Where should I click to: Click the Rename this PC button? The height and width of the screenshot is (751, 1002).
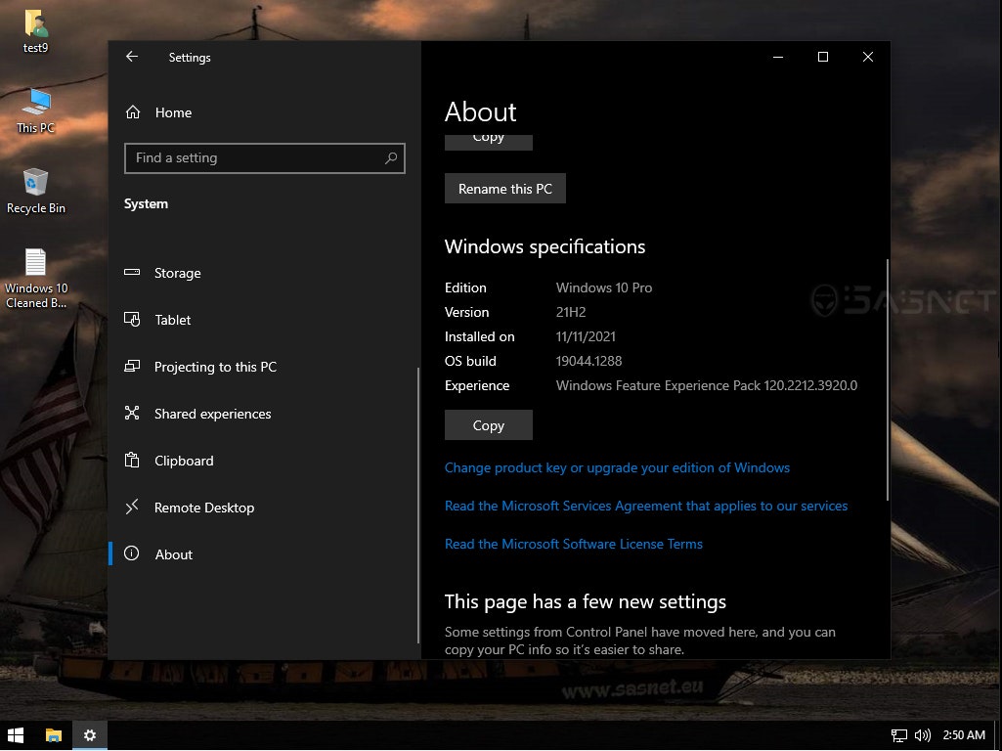[x=504, y=189]
